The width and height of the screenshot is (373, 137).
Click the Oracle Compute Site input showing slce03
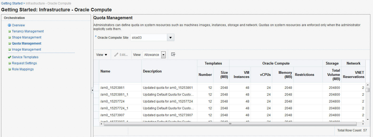pos(149,37)
